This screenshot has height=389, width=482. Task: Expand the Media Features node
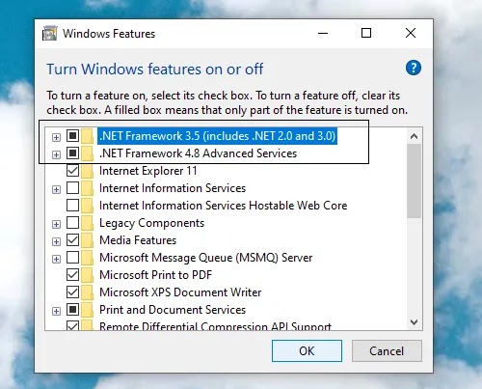[x=56, y=241]
